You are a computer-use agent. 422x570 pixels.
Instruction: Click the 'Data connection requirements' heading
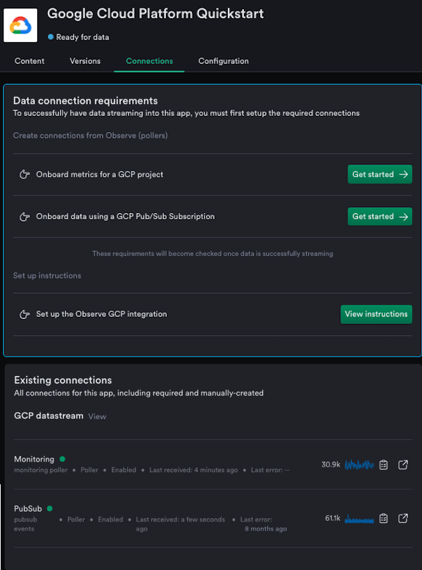(x=86, y=101)
